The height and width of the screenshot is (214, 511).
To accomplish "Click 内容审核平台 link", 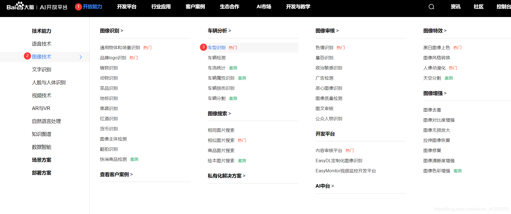I will (329, 151).
